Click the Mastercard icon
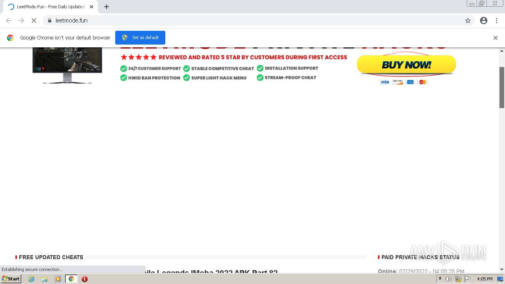The width and height of the screenshot is (505, 284). click(x=423, y=82)
